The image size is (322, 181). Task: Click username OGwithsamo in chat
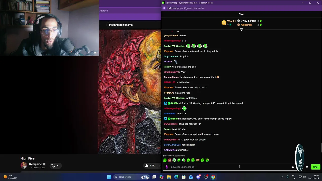[x=171, y=124]
